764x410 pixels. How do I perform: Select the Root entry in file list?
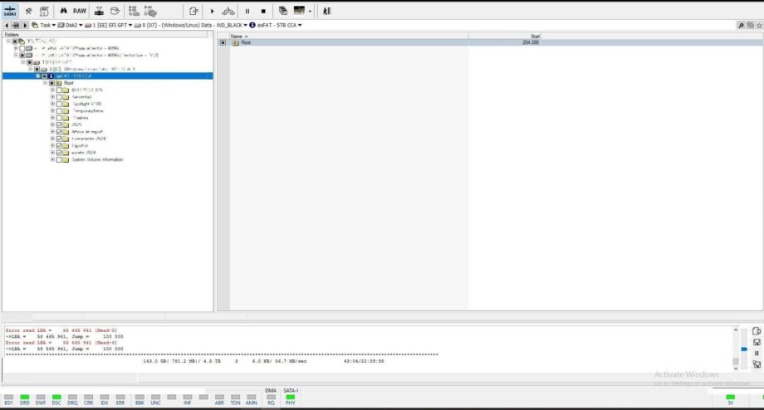pos(246,43)
